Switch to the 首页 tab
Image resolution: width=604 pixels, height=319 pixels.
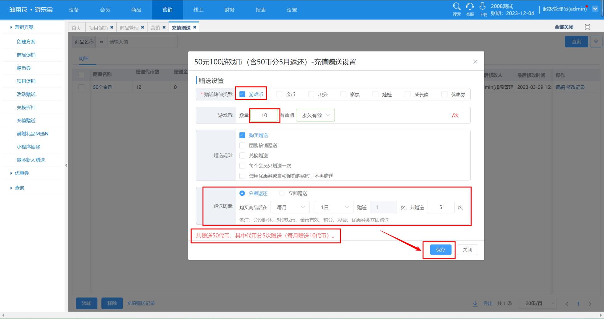[76, 28]
